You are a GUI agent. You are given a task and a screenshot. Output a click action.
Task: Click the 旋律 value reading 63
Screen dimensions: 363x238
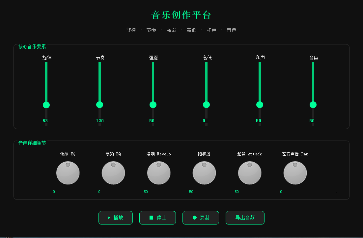[x=45, y=121]
